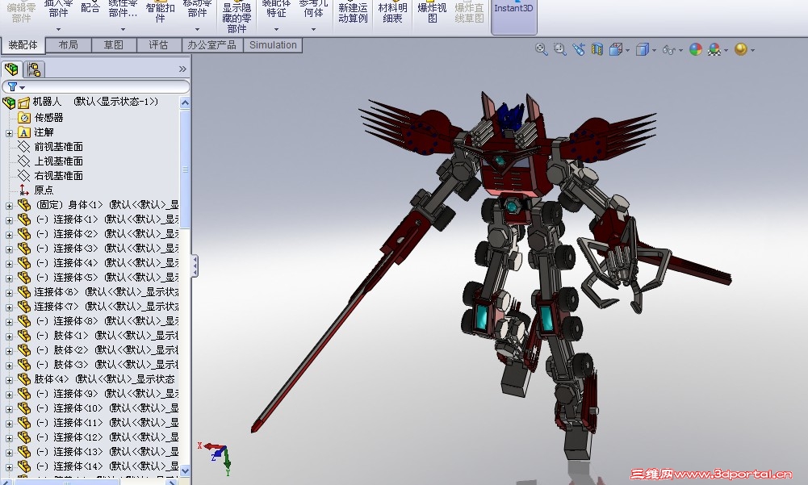Click the 上视基准面 plane icon
The height and width of the screenshot is (485, 808).
tap(23, 161)
